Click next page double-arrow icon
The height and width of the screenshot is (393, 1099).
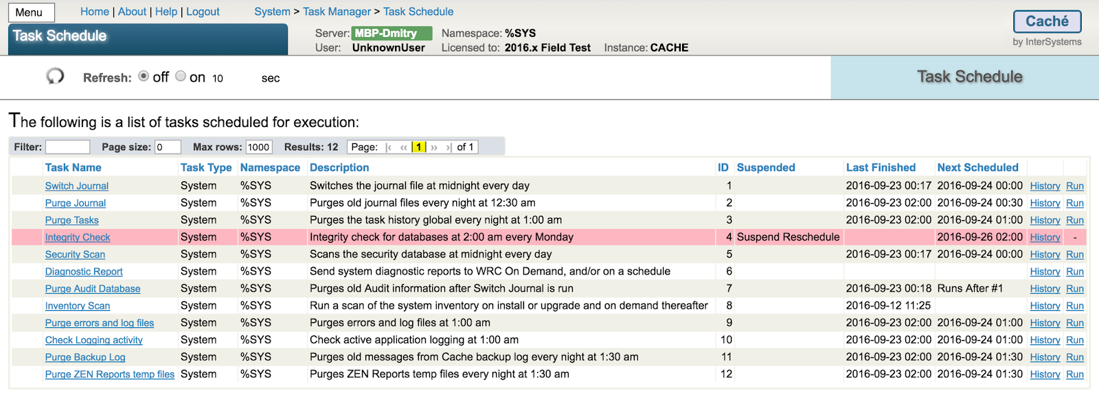pos(434,147)
